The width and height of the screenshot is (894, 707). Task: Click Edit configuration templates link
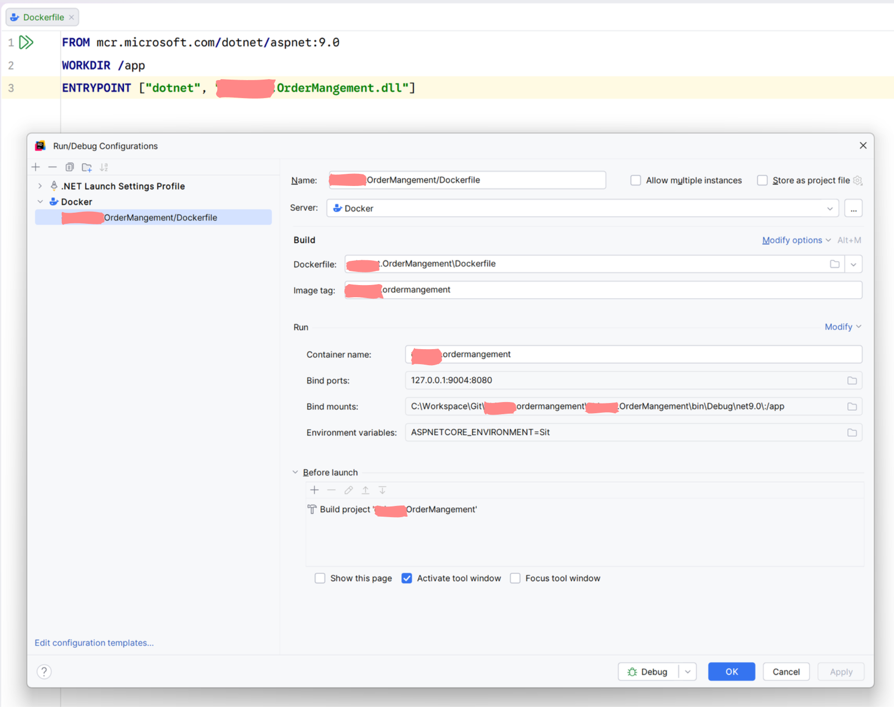(x=94, y=643)
